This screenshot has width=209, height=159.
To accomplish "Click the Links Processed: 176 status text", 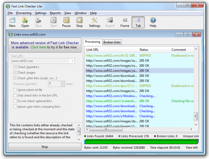I will (x=135, y=136).
